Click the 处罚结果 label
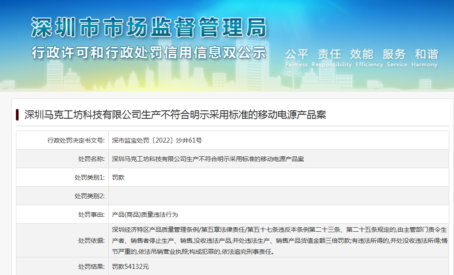 click(91, 267)
